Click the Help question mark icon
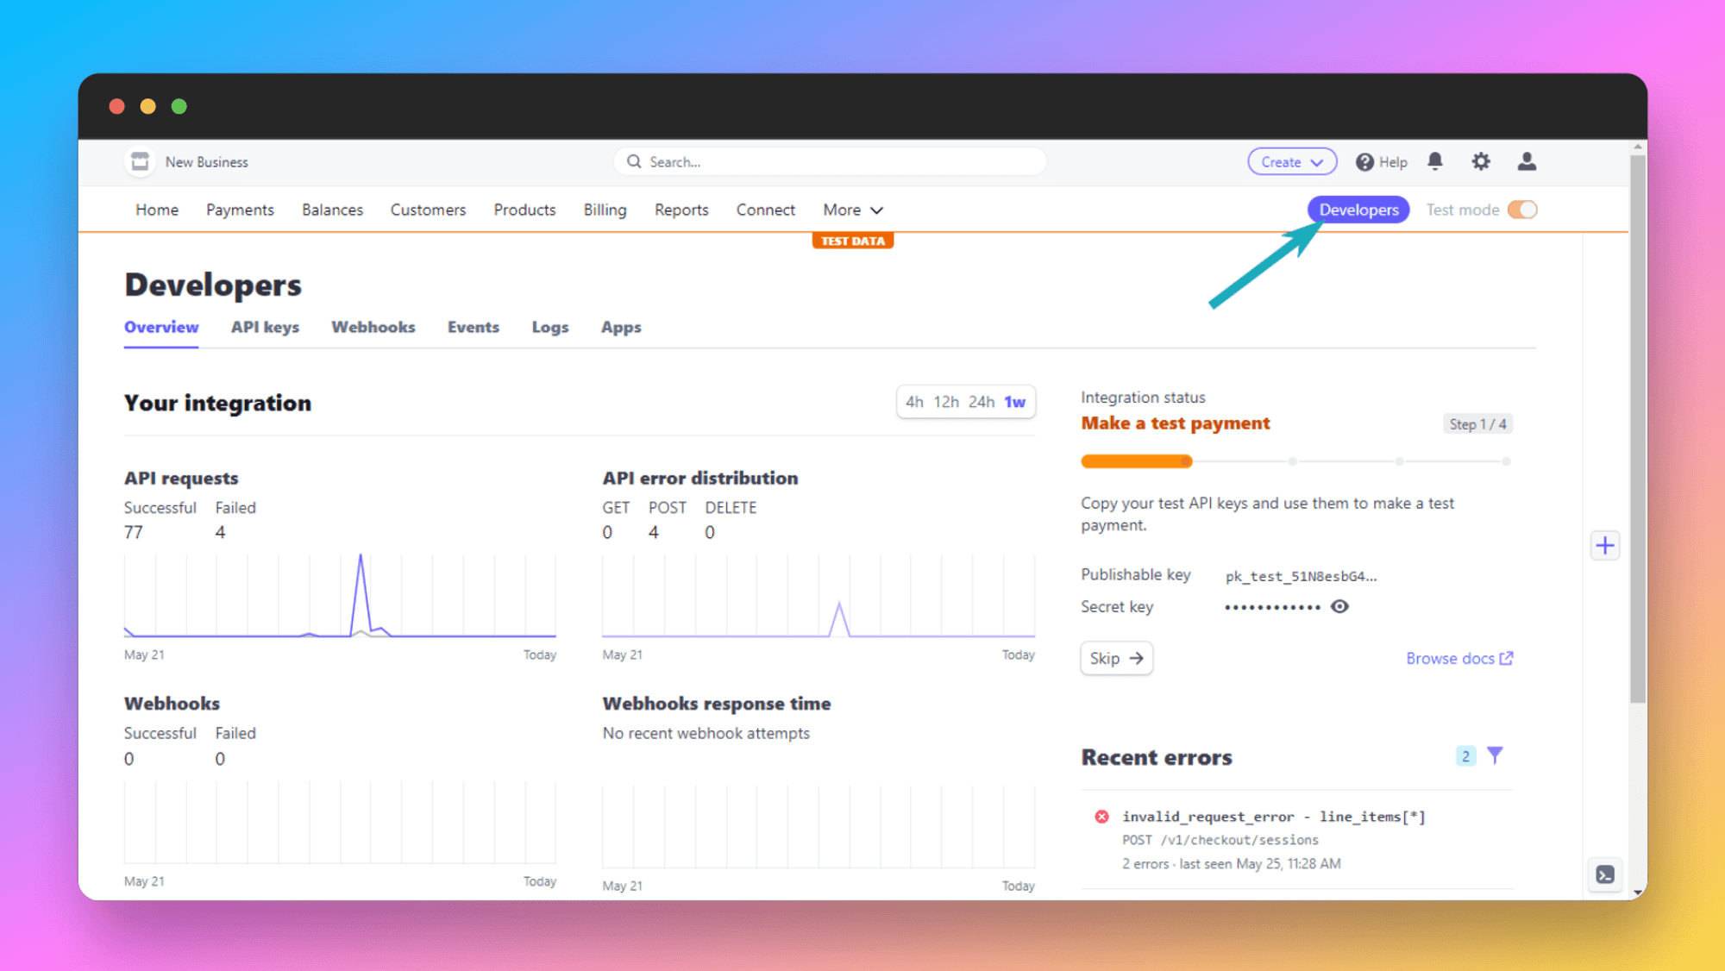Image resolution: width=1725 pixels, height=971 pixels. tap(1364, 162)
